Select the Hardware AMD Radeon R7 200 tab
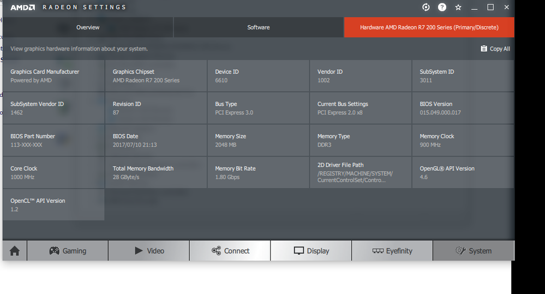The width and height of the screenshot is (545, 294). pos(429,27)
